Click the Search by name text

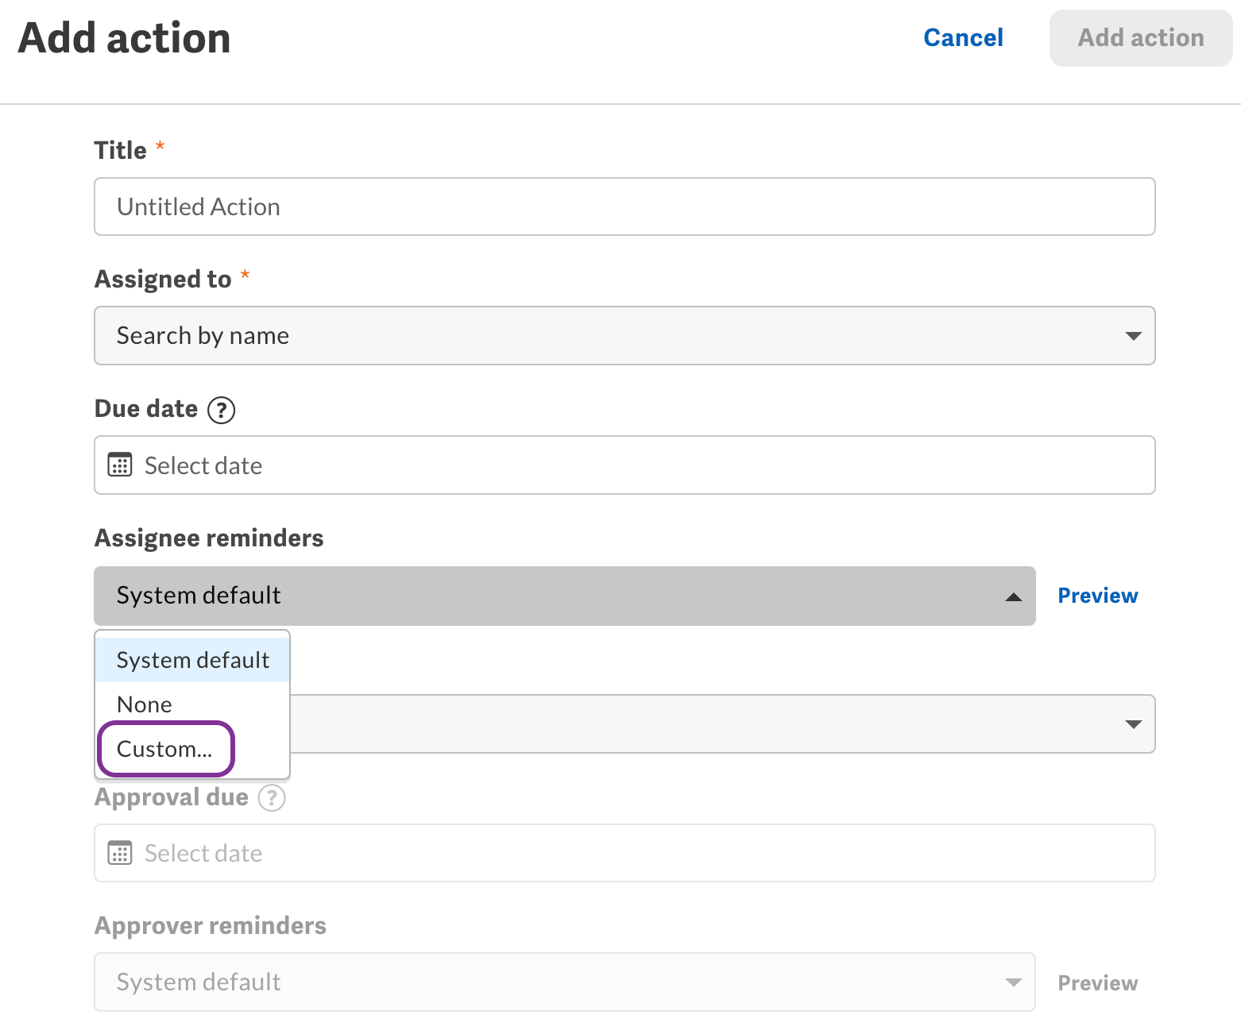click(x=203, y=336)
